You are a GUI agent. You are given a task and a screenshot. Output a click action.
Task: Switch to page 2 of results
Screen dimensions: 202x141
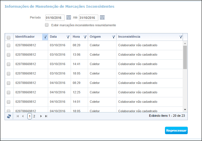[x=34, y=116]
